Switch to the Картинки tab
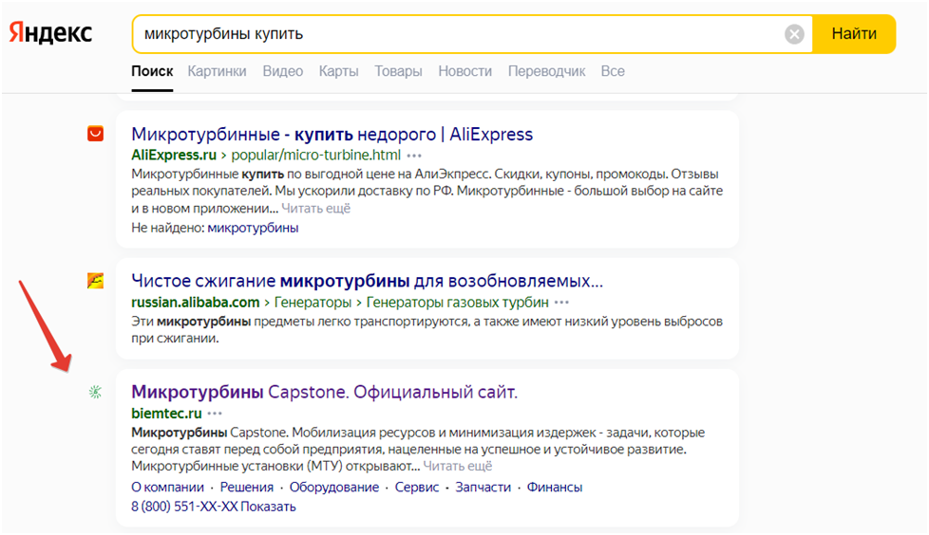This screenshot has width=929, height=535. 217,71
